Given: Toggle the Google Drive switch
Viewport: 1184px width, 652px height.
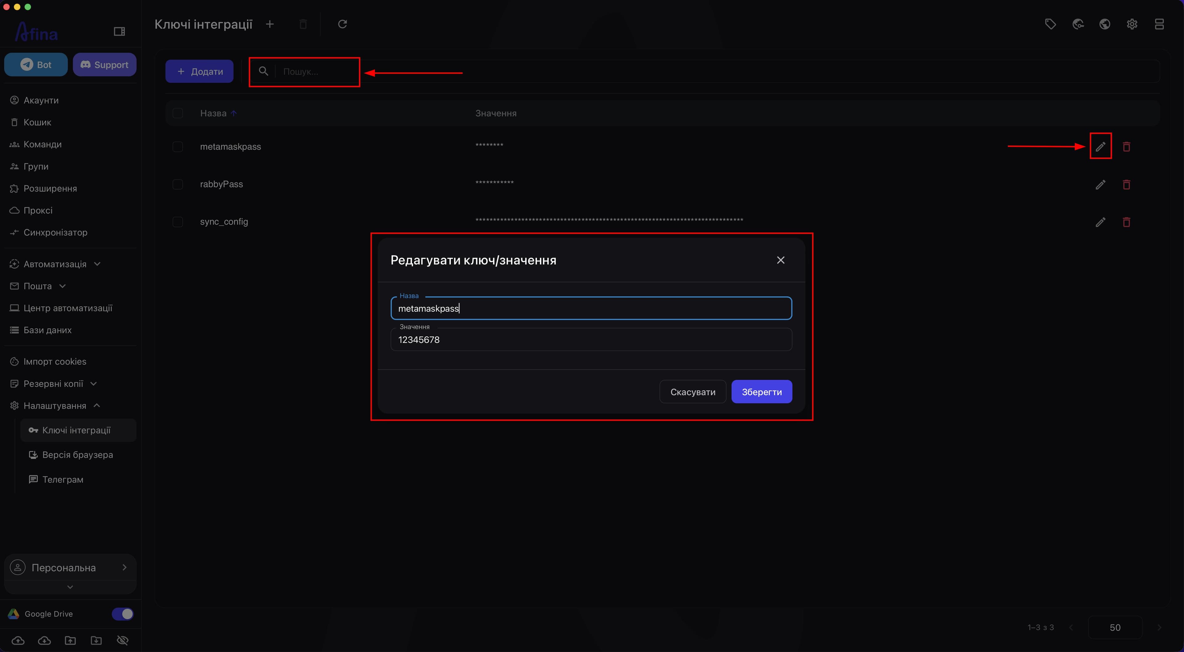Looking at the screenshot, I should coord(123,614).
